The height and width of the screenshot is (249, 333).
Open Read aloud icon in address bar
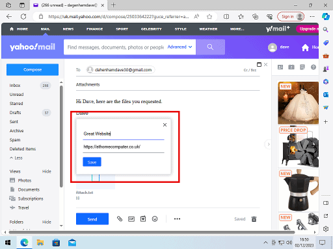coord(196,16)
